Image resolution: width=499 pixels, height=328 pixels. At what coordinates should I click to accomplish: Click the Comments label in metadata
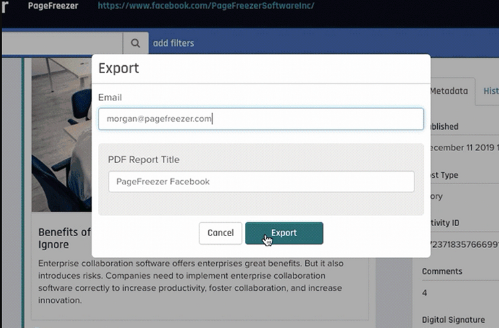(442, 271)
